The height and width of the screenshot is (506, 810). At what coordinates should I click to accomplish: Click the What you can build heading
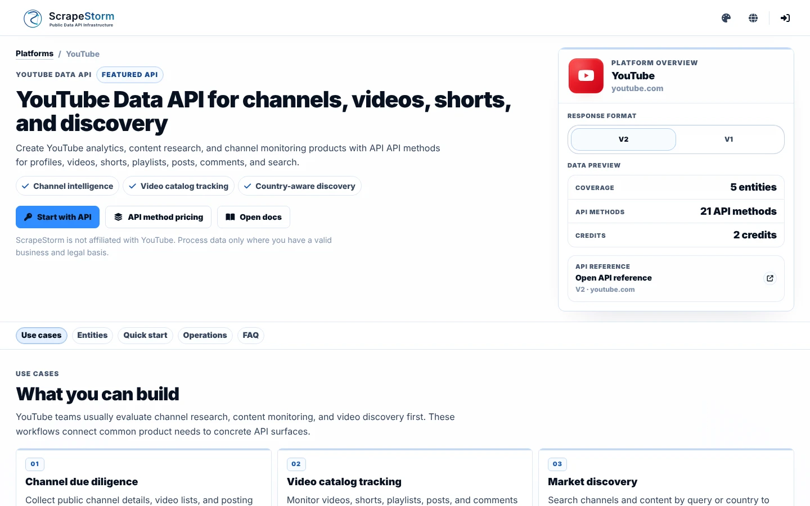[97, 394]
